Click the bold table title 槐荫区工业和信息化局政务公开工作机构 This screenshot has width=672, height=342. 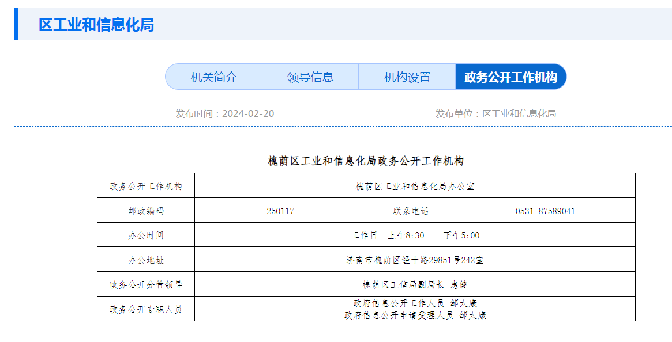click(x=366, y=161)
